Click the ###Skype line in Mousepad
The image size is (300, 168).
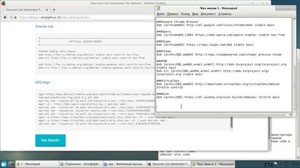[164, 42]
